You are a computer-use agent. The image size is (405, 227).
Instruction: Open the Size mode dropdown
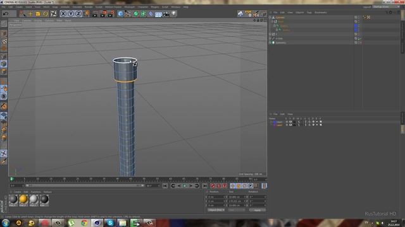[236, 210]
